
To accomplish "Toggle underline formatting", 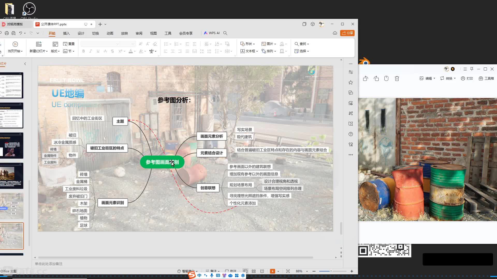I will click(98, 51).
